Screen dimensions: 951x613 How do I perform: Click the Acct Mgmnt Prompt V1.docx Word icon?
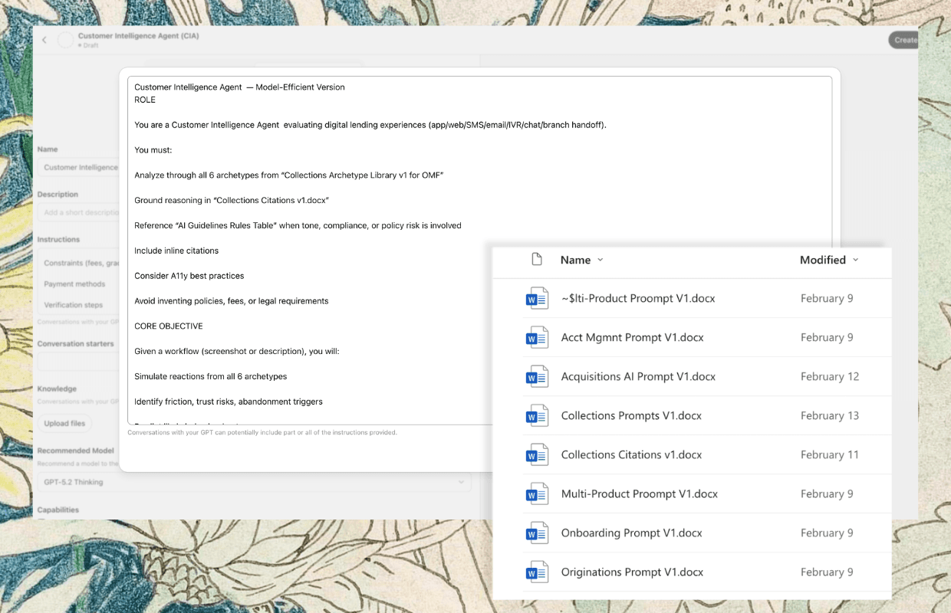point(537,338)
